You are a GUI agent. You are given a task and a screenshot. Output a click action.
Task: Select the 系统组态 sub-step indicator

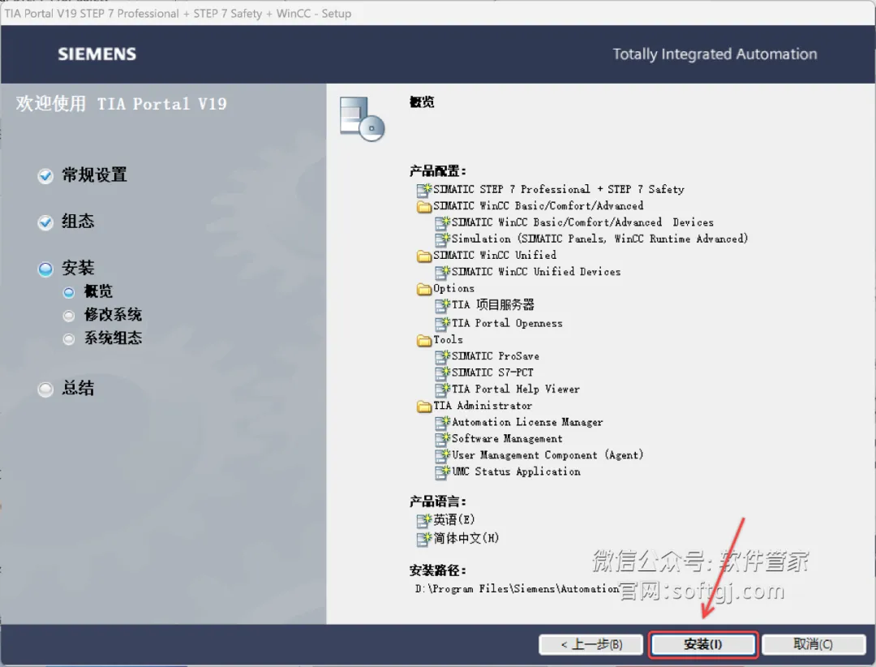point(69,339)
